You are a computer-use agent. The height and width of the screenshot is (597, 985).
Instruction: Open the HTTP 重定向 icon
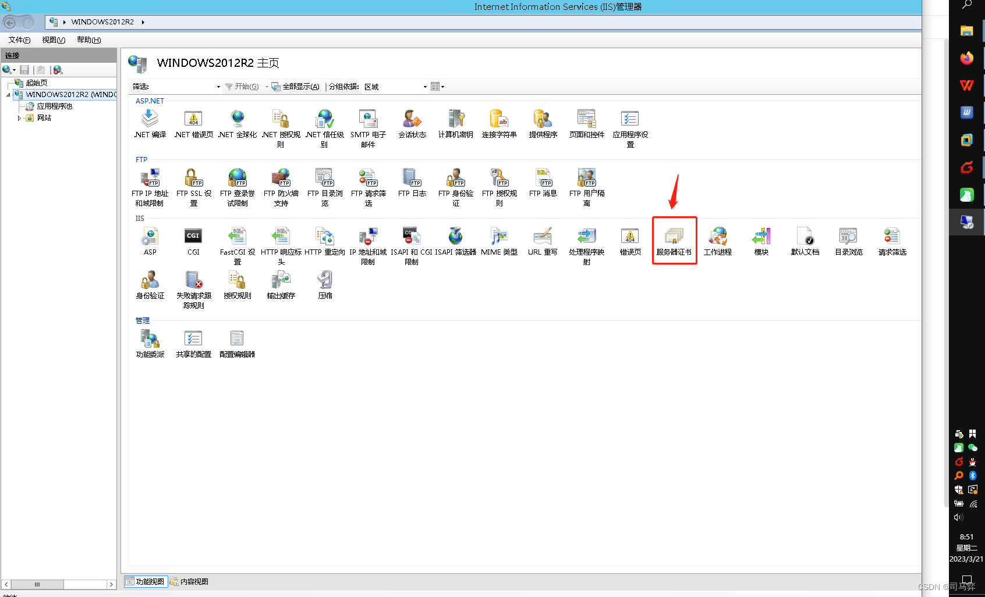[325, 241]
